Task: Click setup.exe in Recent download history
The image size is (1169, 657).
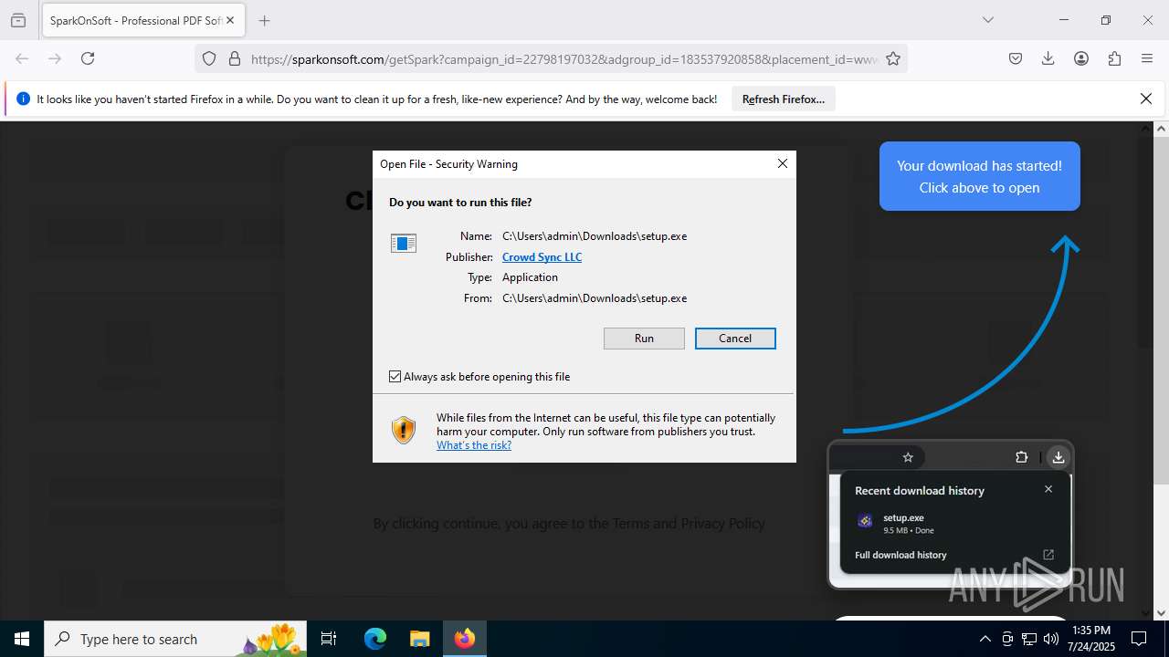Action: tap(903, 518)
